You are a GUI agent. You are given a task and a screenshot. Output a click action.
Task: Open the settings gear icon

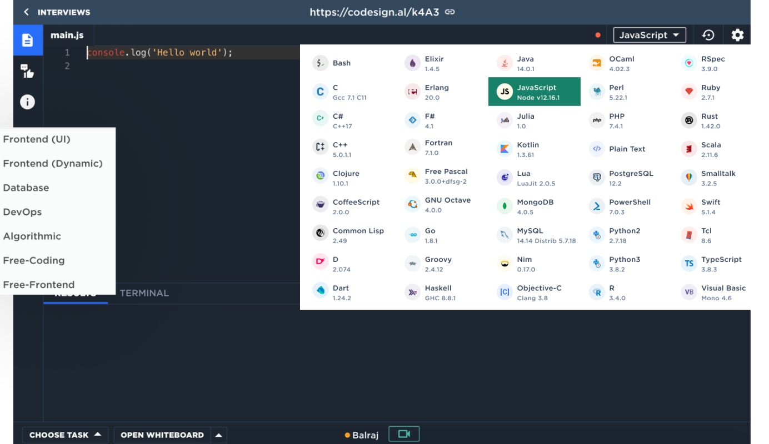[737, 35]
